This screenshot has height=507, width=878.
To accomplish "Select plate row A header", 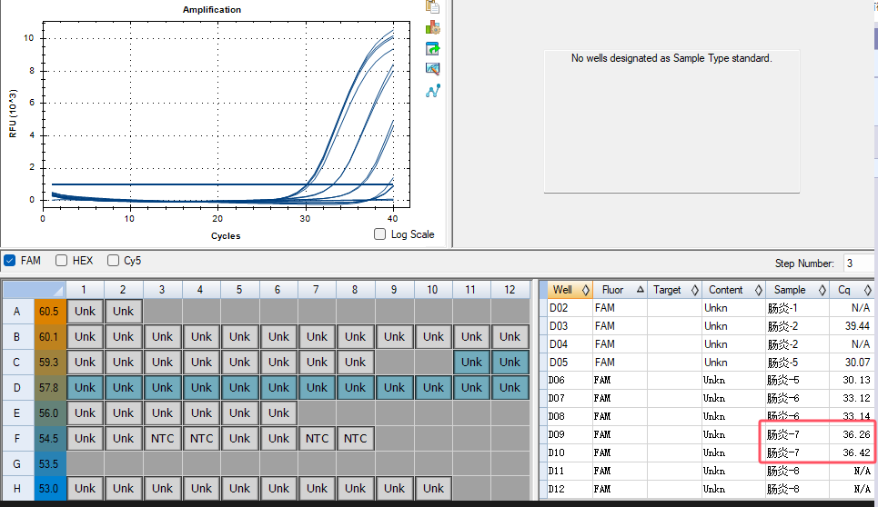I will (x=17, y=312).
